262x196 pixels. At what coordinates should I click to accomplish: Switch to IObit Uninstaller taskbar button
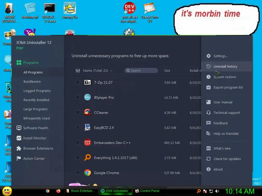click(x=115, y=191)
